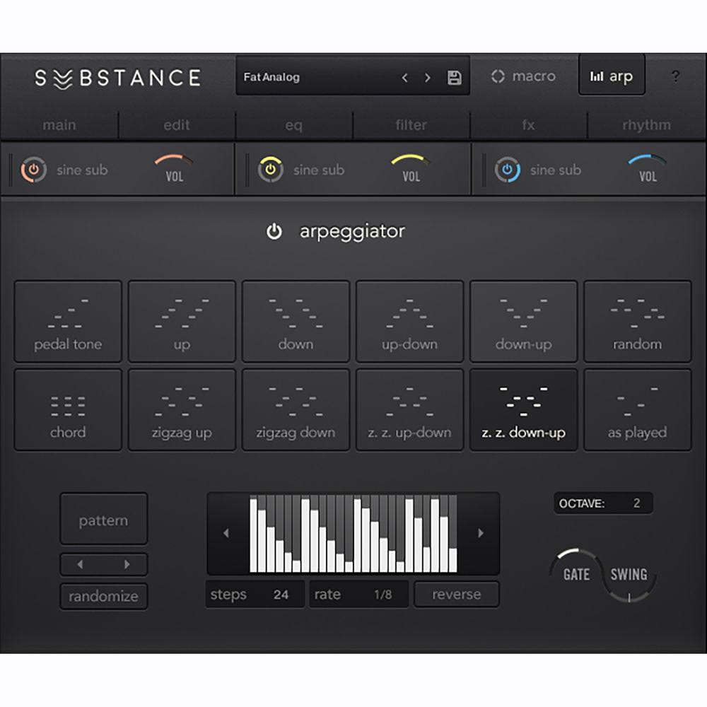Open the rhythm tab
707x707 pixels.
646,124
